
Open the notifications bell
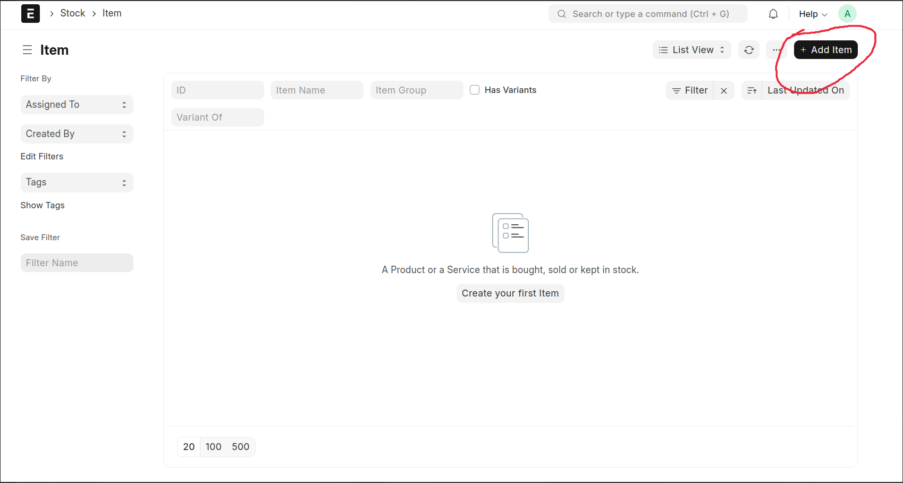(x=773, y=14)
